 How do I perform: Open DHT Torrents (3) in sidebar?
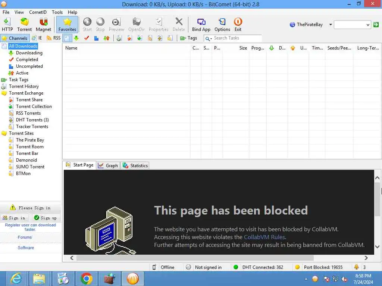pos(32,120)
